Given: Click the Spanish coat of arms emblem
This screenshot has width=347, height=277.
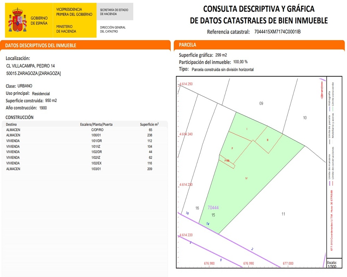Looking at the screenshot, I should [17, 20].
